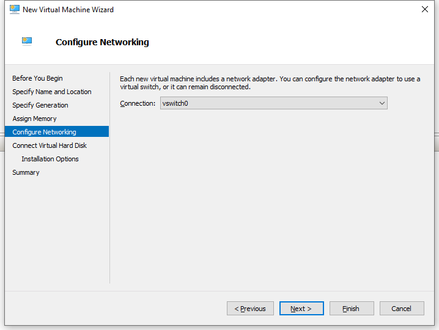Select the Configure Networking step
This screenshot has height=330, width=439.
point(57,132)
